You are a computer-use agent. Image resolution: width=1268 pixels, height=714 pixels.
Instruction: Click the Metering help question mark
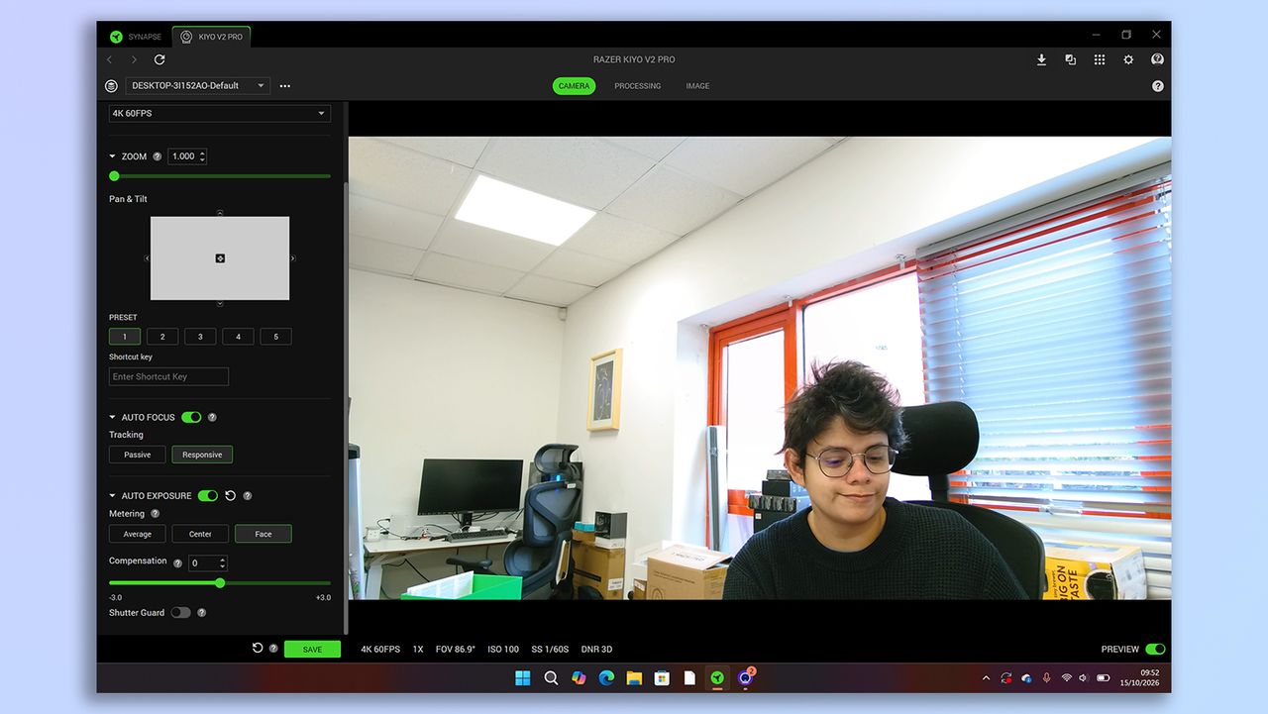click(x=155, y=514)
